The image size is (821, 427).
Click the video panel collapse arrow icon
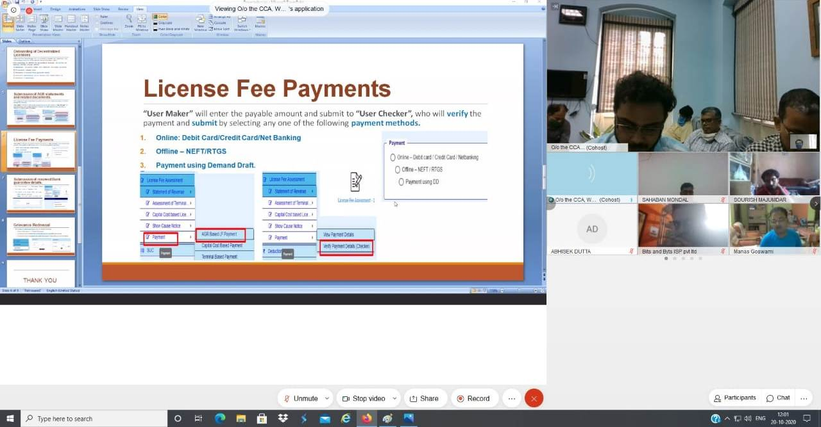tap(555, 6)
